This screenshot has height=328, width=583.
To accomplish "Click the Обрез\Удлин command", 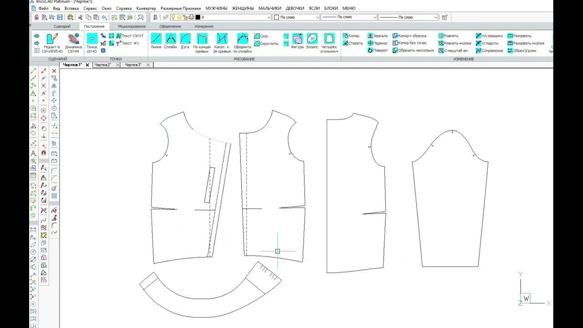I will point(522,51).
